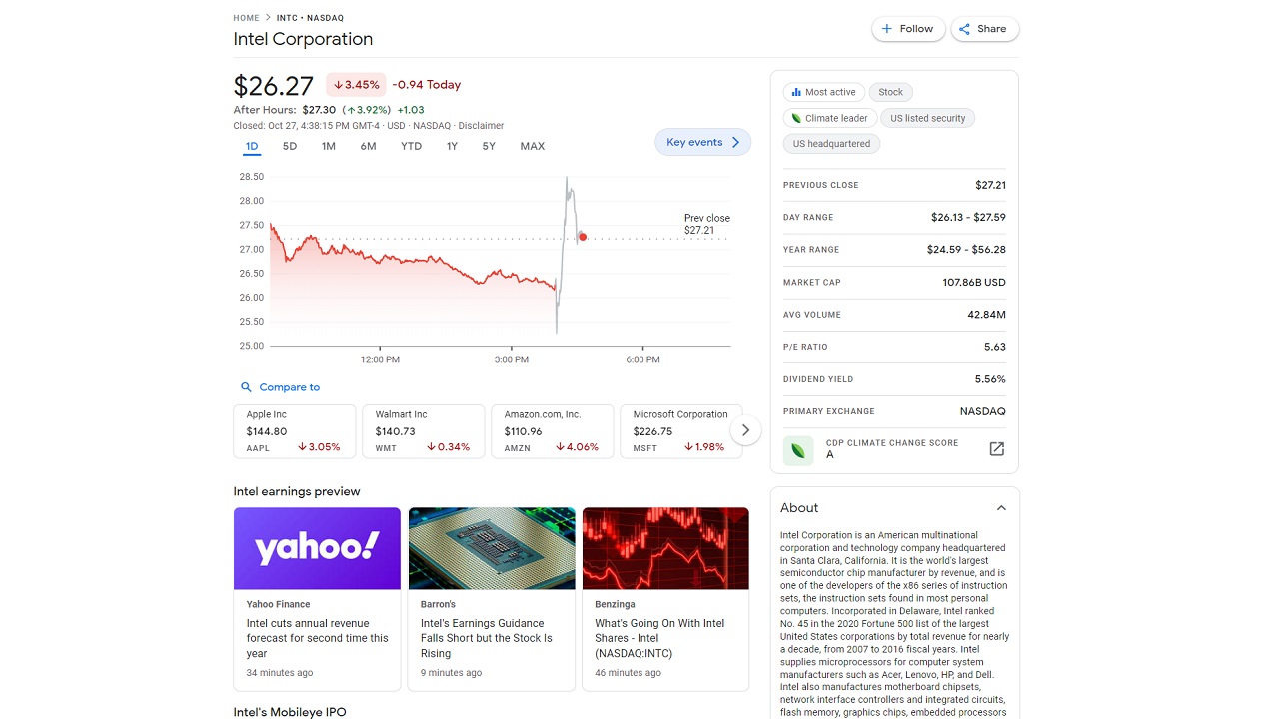Click the leaf icon on the Climate leader chip
The height and width of the screenshot is (719, 1279).
pyautogui.click(x=799, y=118)
